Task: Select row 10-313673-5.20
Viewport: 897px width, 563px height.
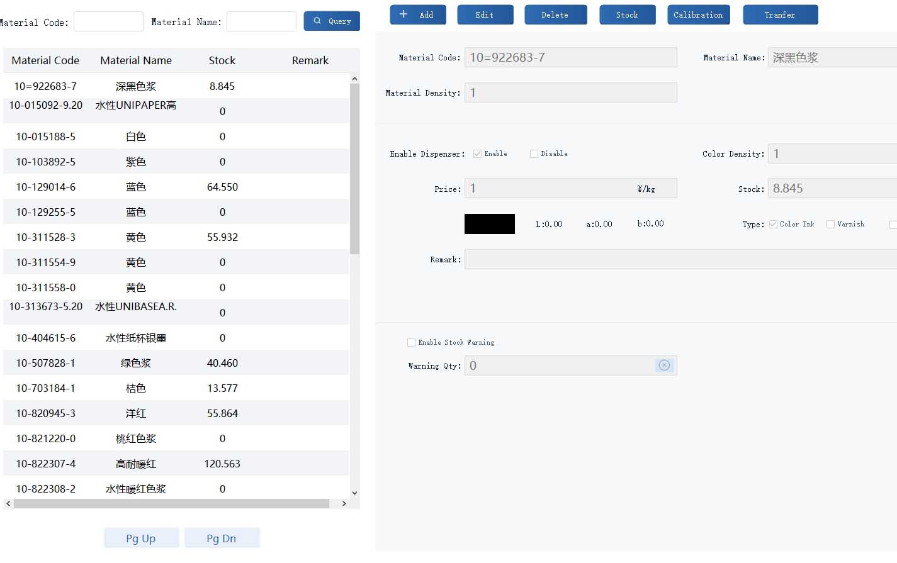Action: 176,313
